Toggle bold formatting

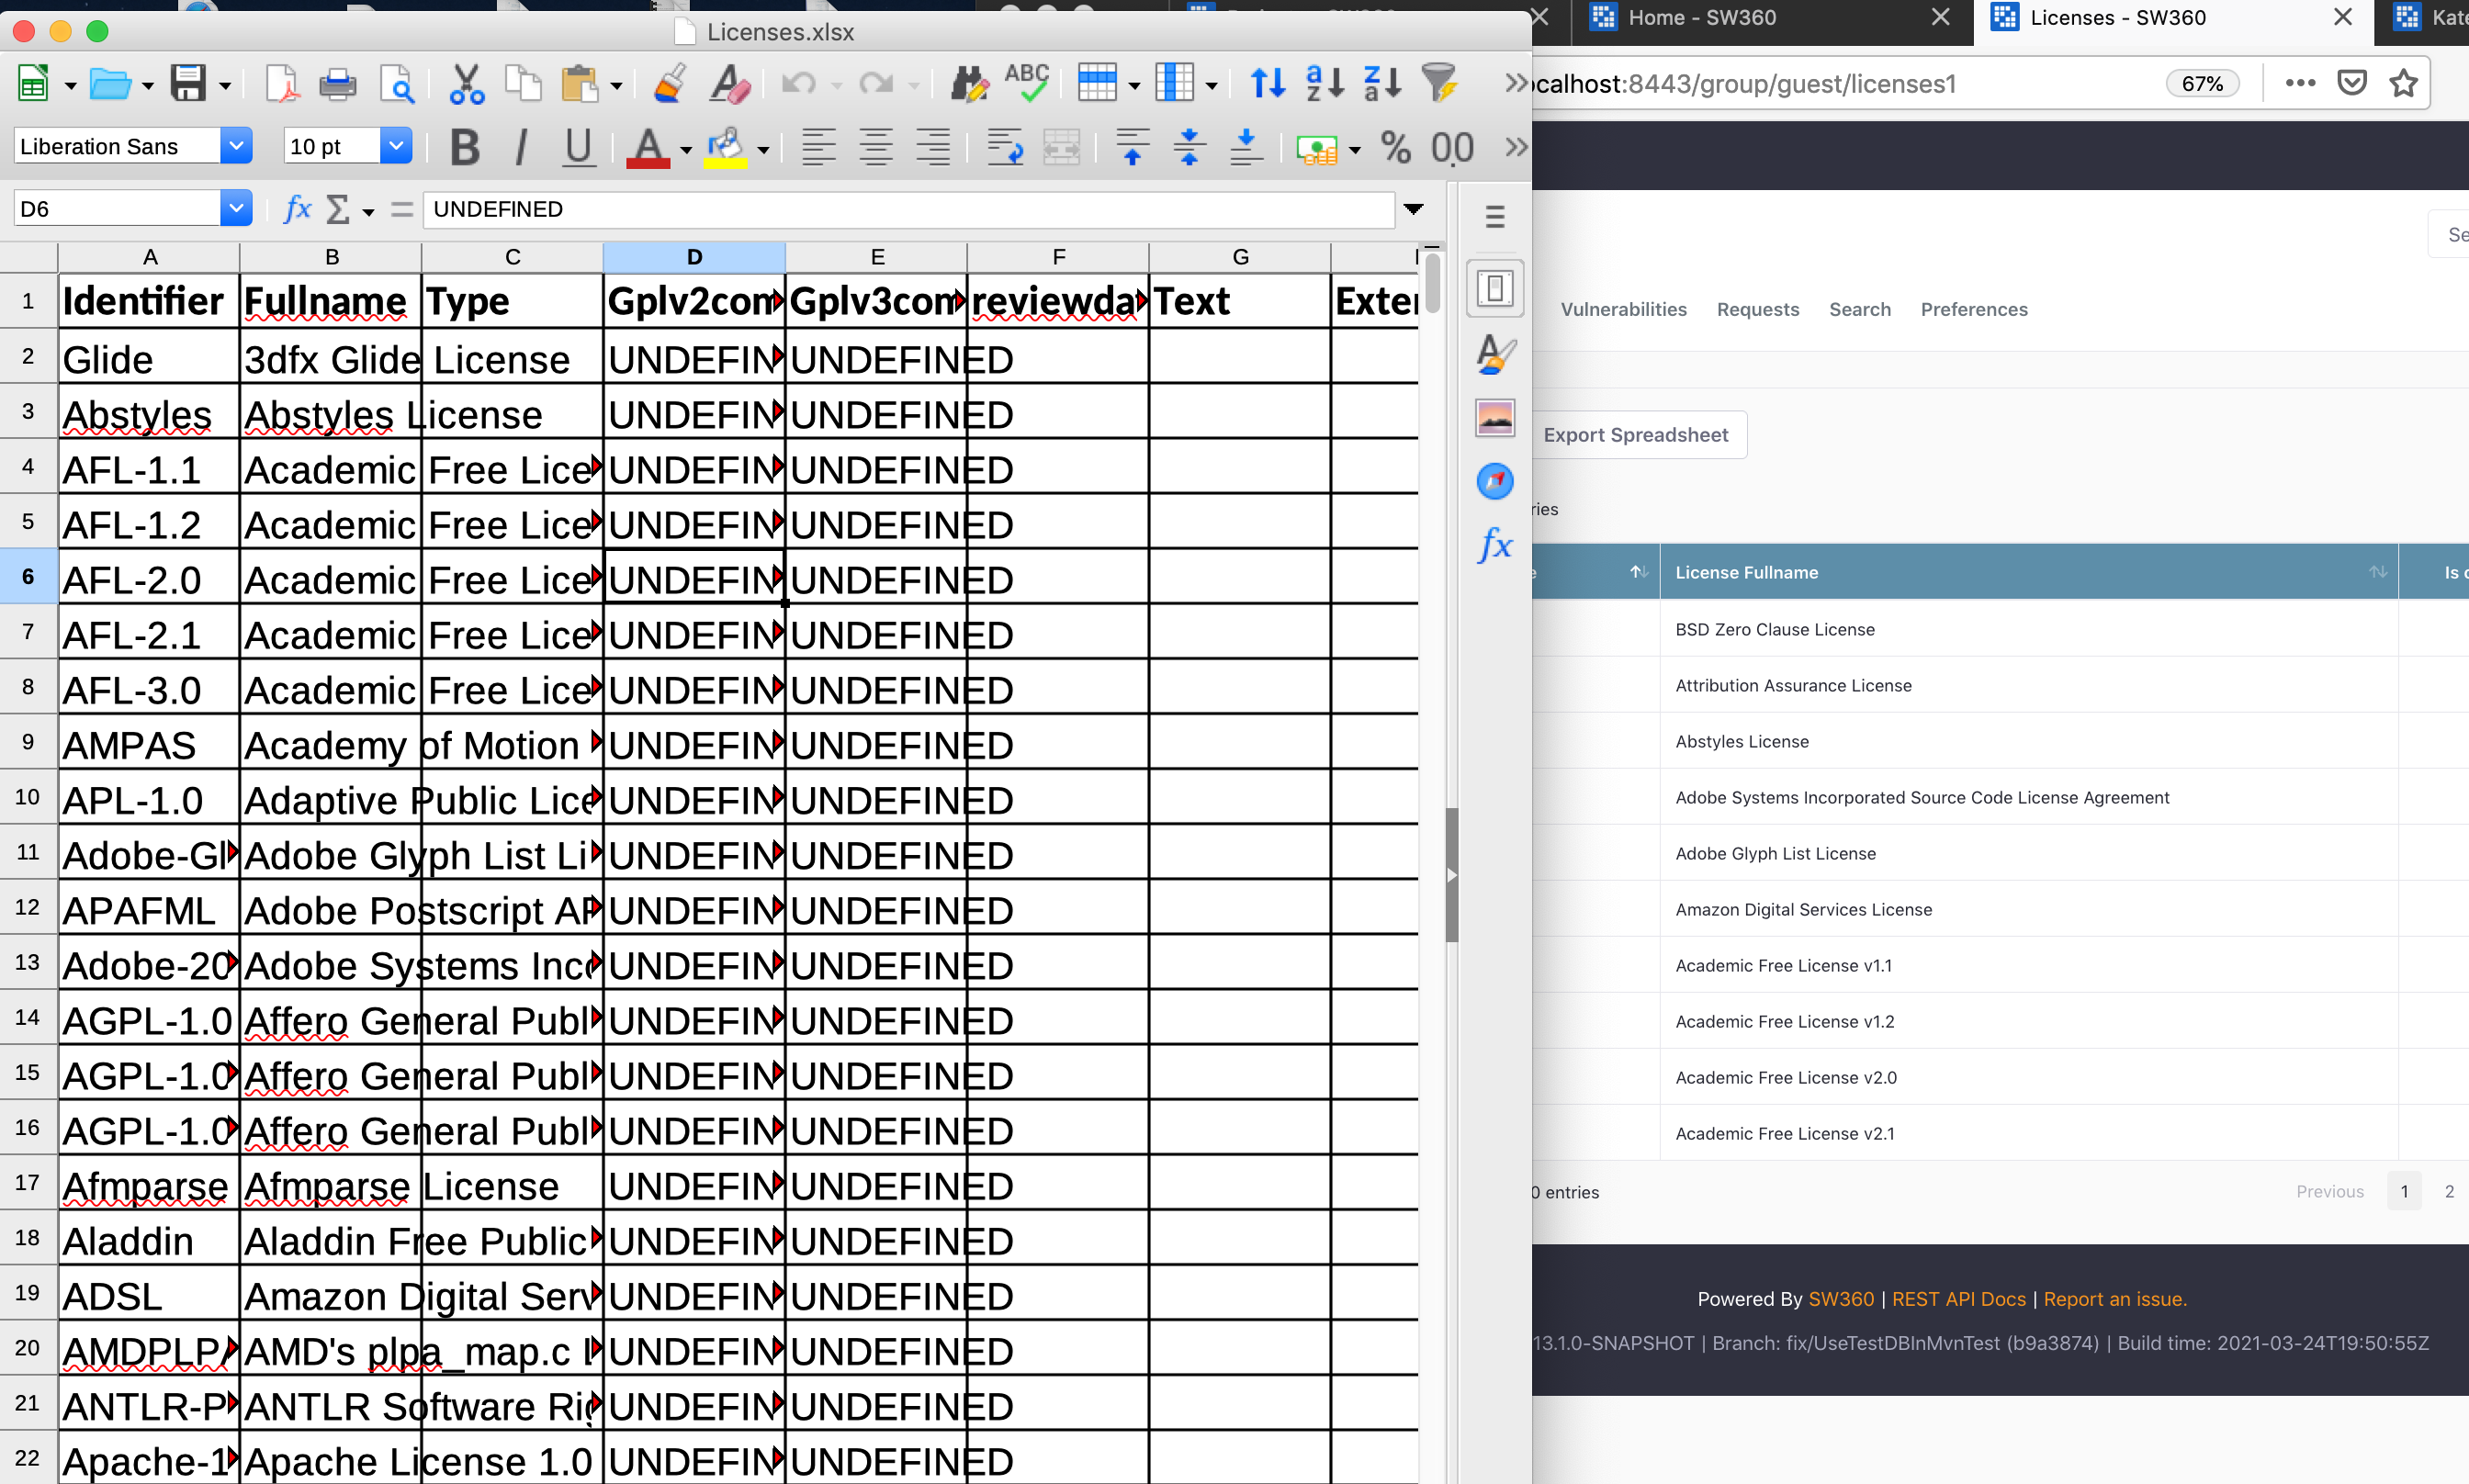(x=464, y=147)
